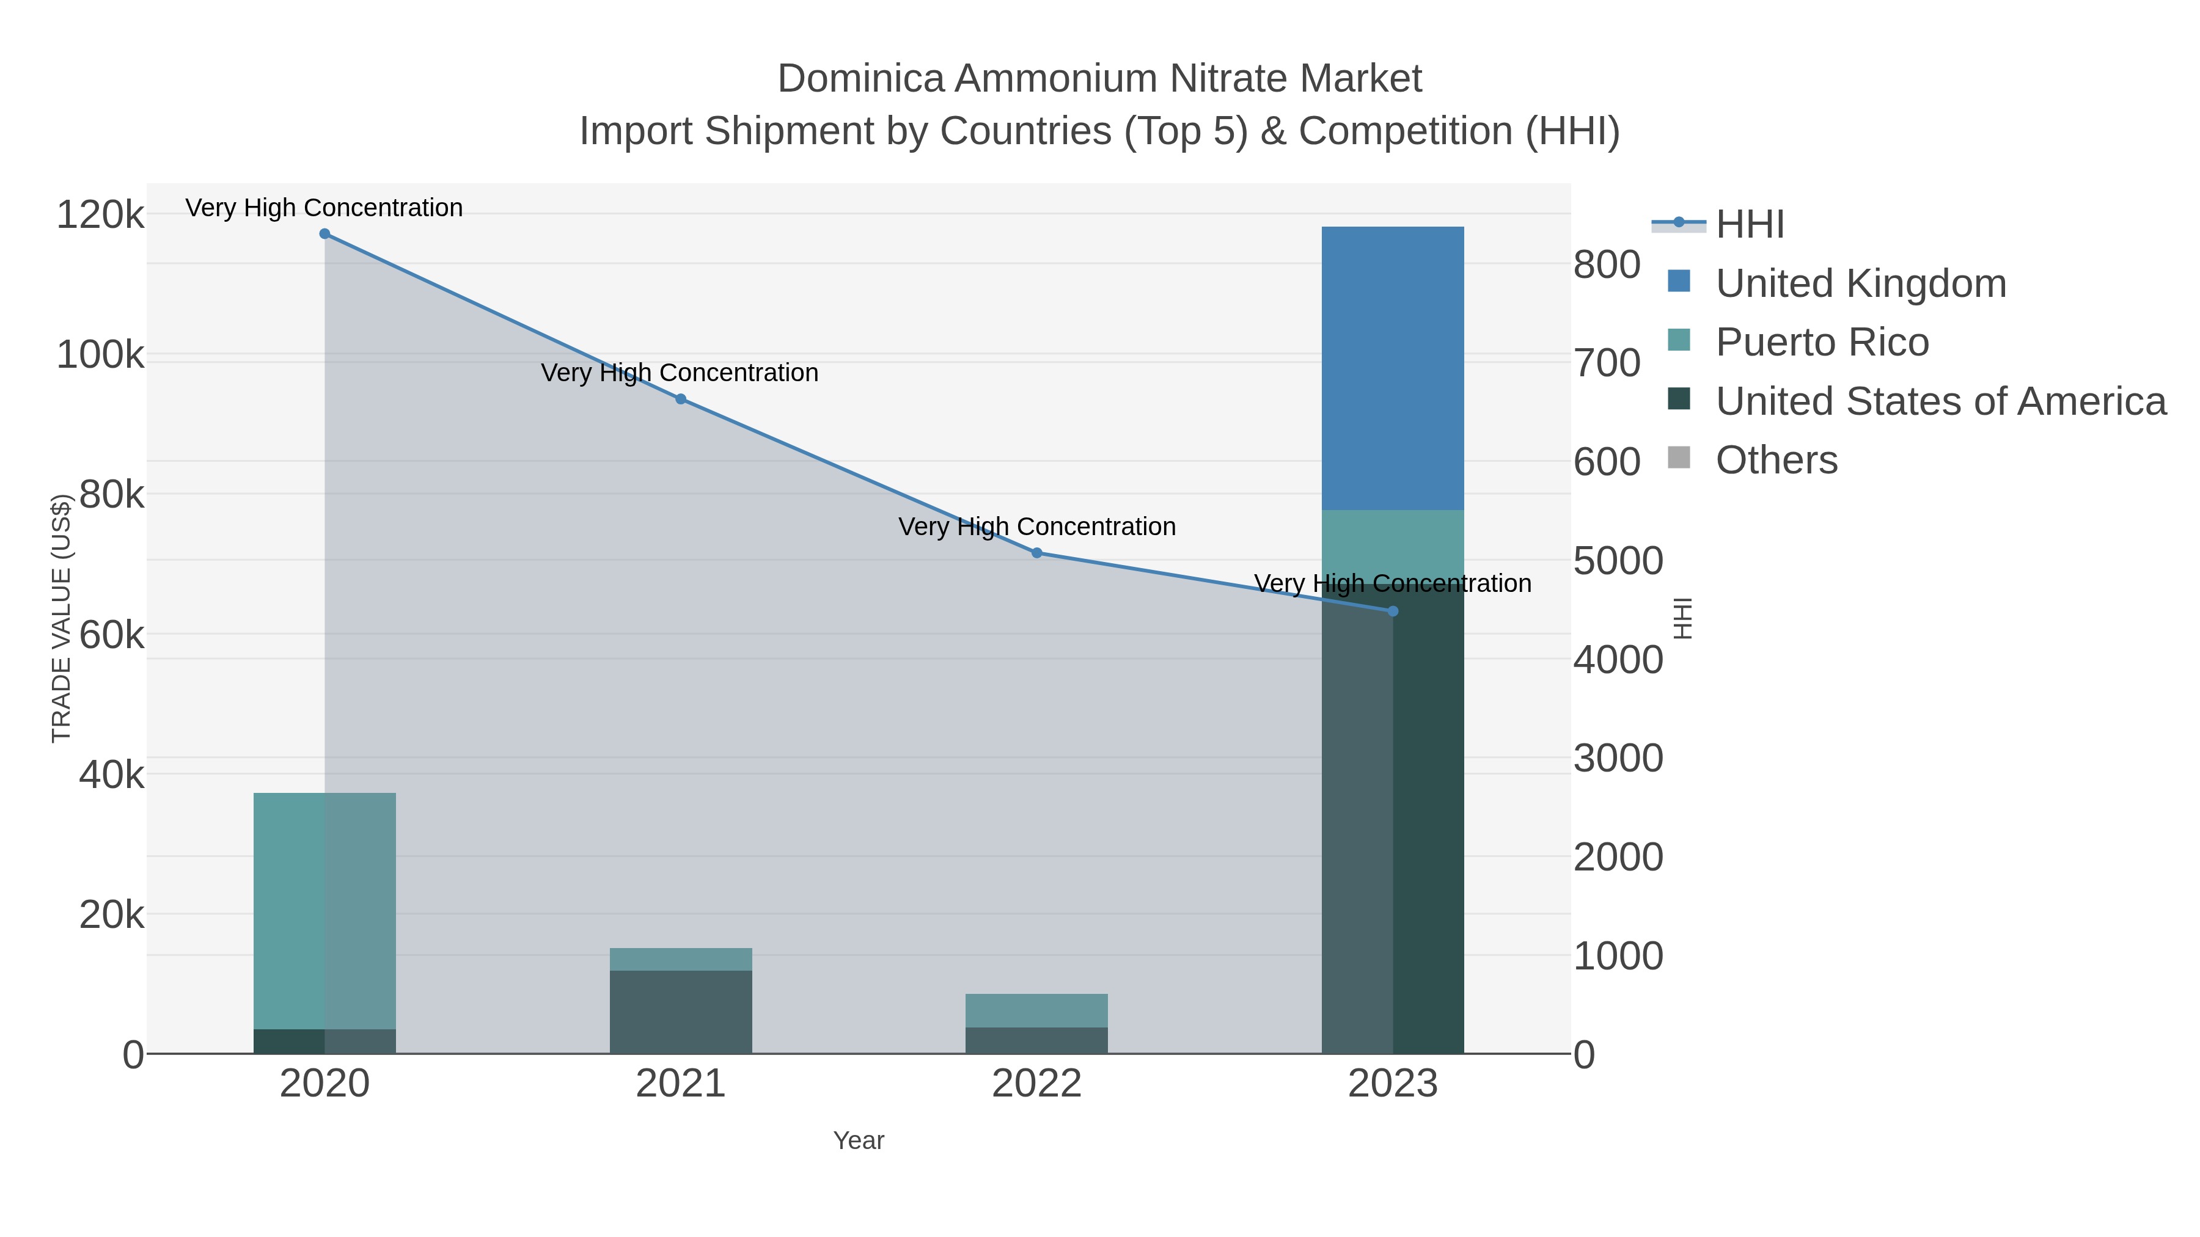The image size is (2200, 1237).
Task: Click the 100k left axis tick
Action: coord(101,354)
